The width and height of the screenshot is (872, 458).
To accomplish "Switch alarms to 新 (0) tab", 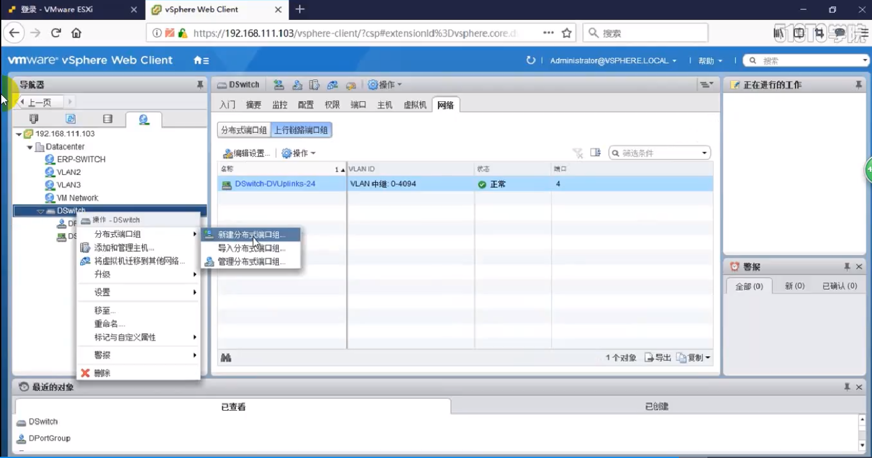I will coord(794,286).
